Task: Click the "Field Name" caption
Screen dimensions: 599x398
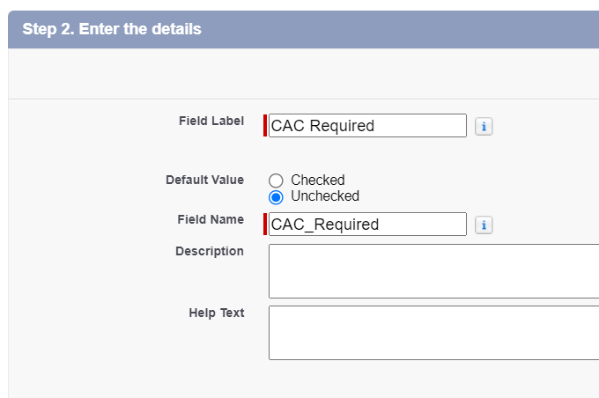Action: [x=211, y=219]
